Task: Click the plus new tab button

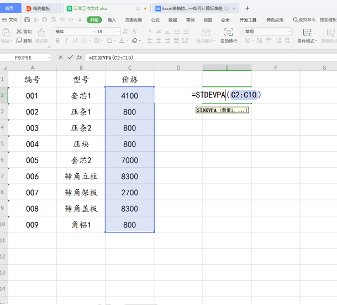Action: (248, 8)
